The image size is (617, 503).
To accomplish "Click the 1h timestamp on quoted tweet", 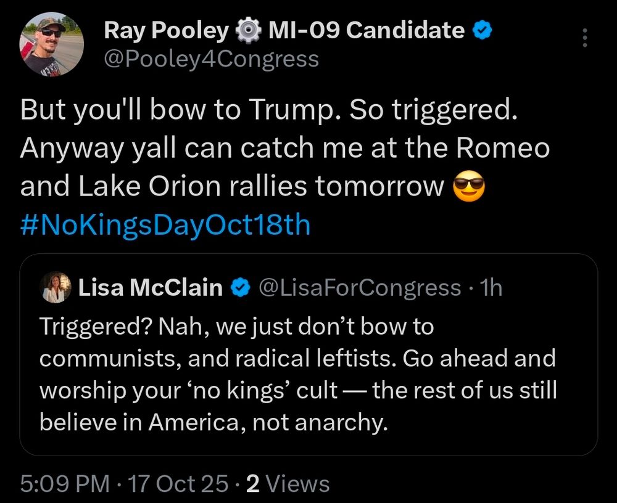I will click(492, 287).
